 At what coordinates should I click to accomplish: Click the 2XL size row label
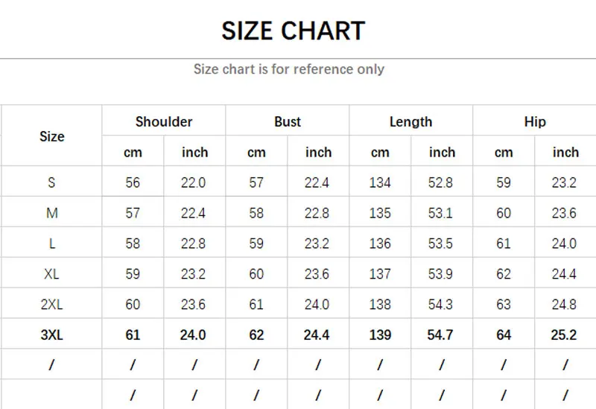click(x=51, y=305)
